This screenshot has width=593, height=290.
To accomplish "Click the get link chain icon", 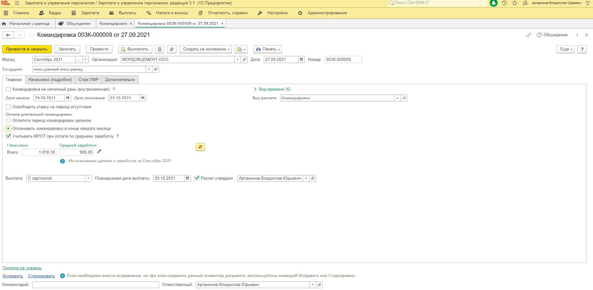I will 529,35.
